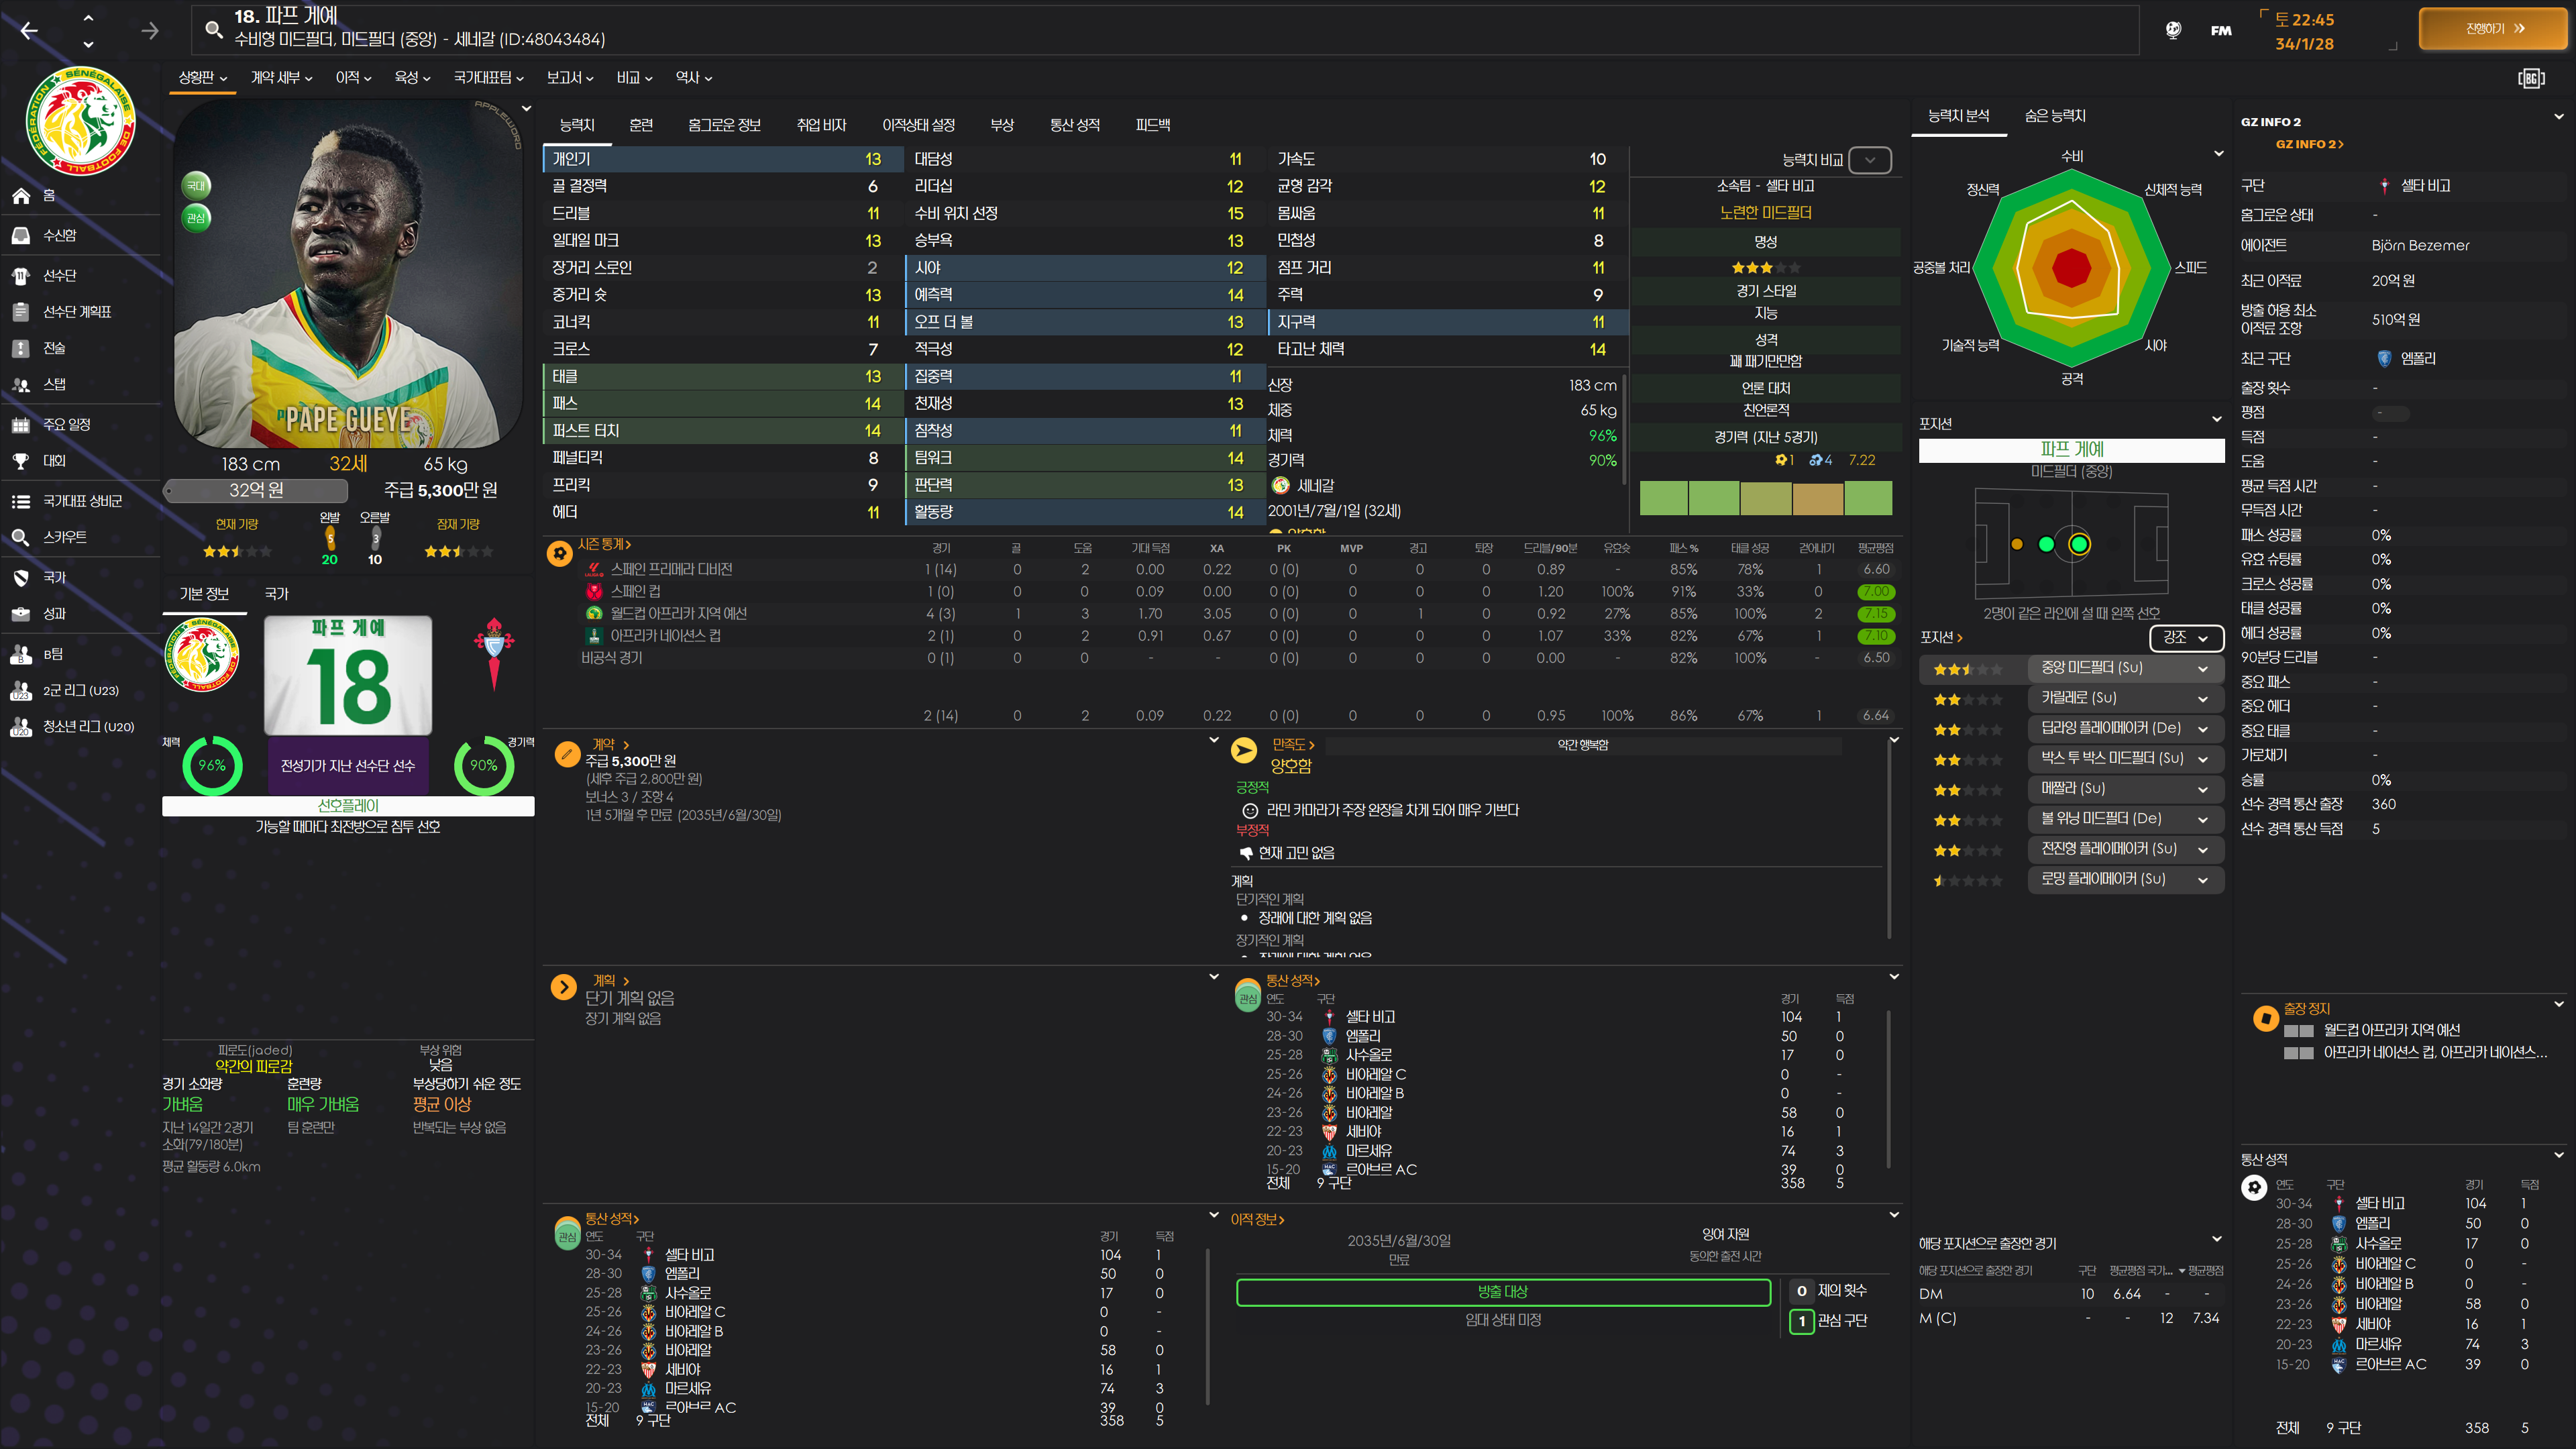Open the 전술 tactics sidebar item

54,348
